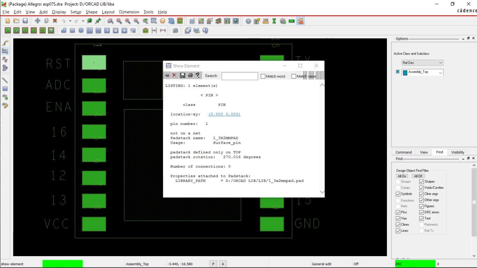Open the Dimension menu
477x268 pixels.
coord(129,12)
